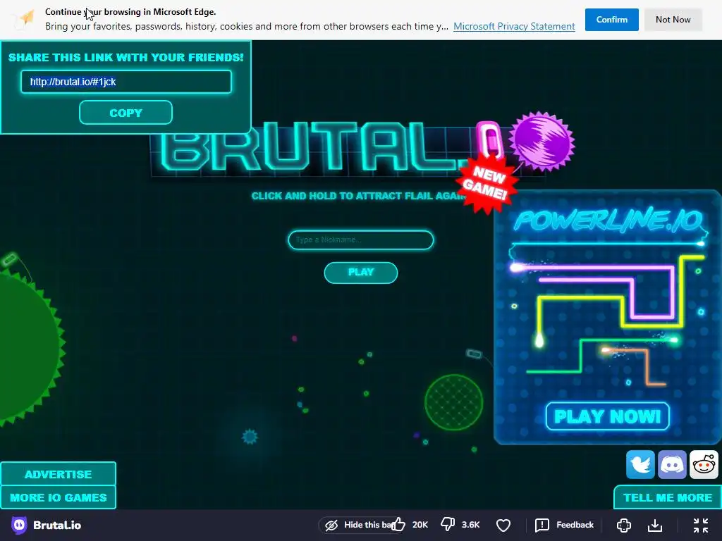Open the Microsoft Privacy Statement link

point(514,26)
